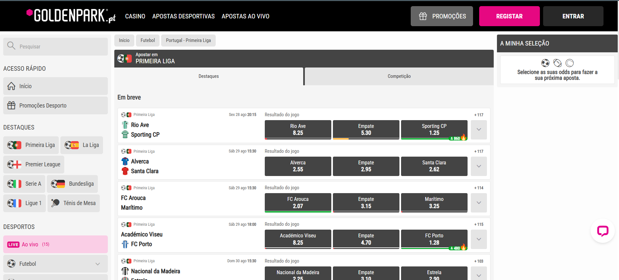
Task: Open Futebol breadcrumb
Action: [148, 40]
